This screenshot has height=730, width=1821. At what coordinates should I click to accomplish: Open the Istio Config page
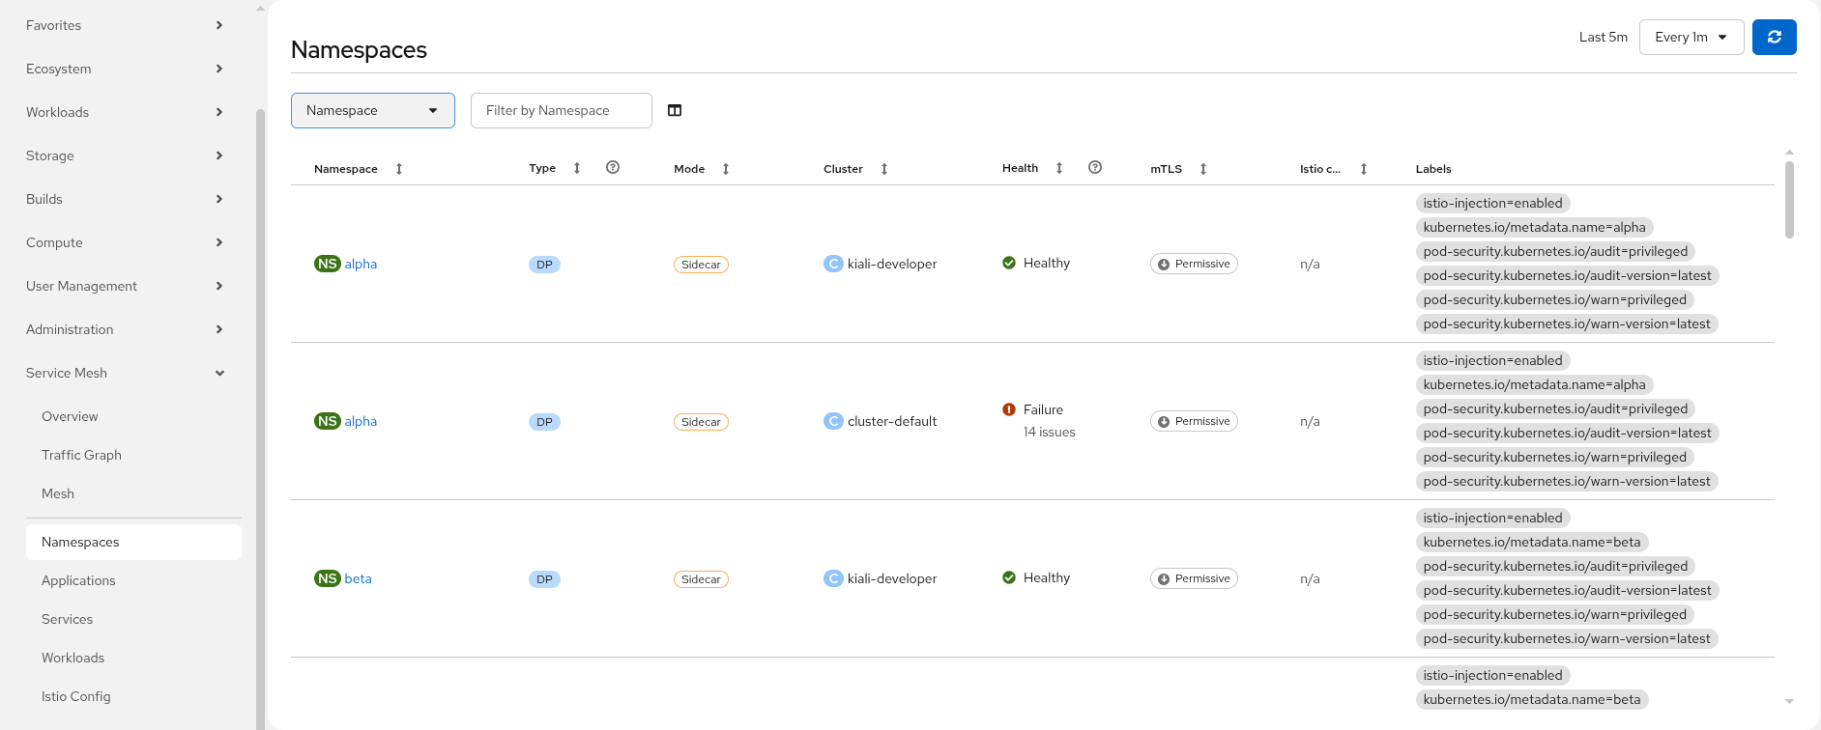pyautogui.click(x=133, y=696)
